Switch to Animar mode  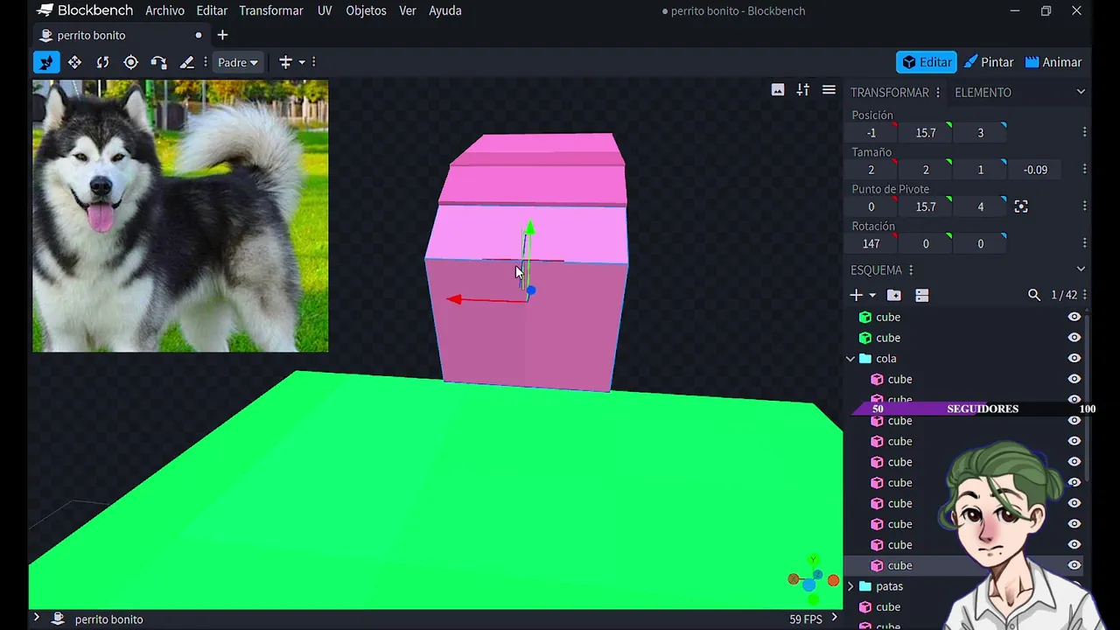(x=1053, y=62)
